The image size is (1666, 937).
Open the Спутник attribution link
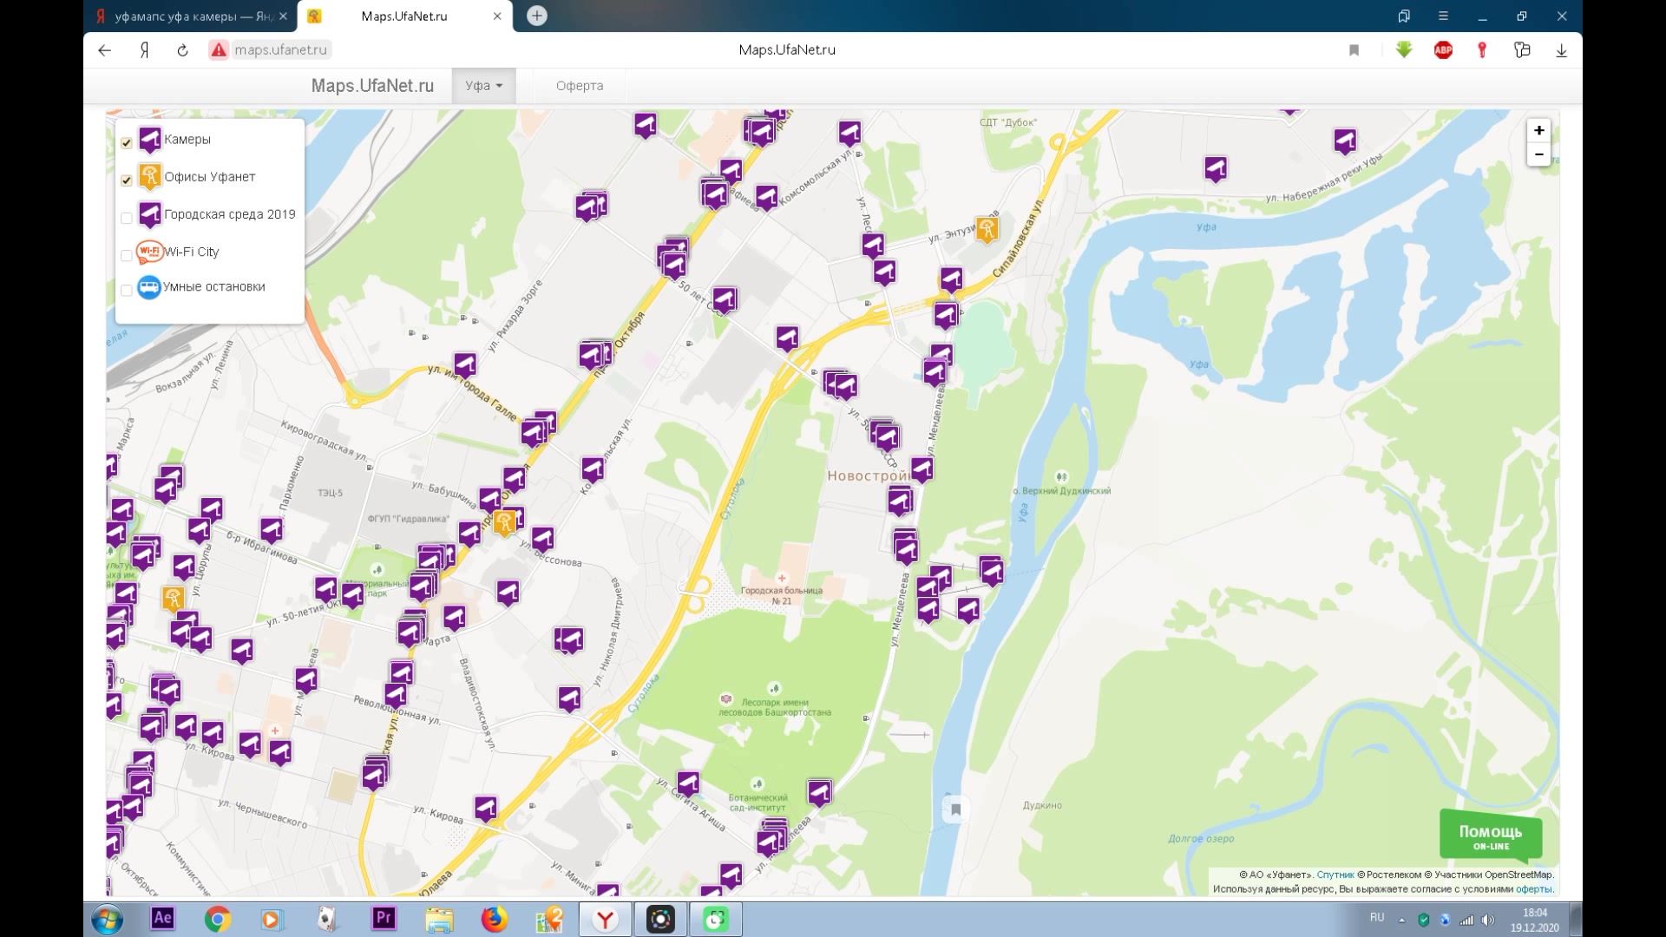[x=1335, y=875]
